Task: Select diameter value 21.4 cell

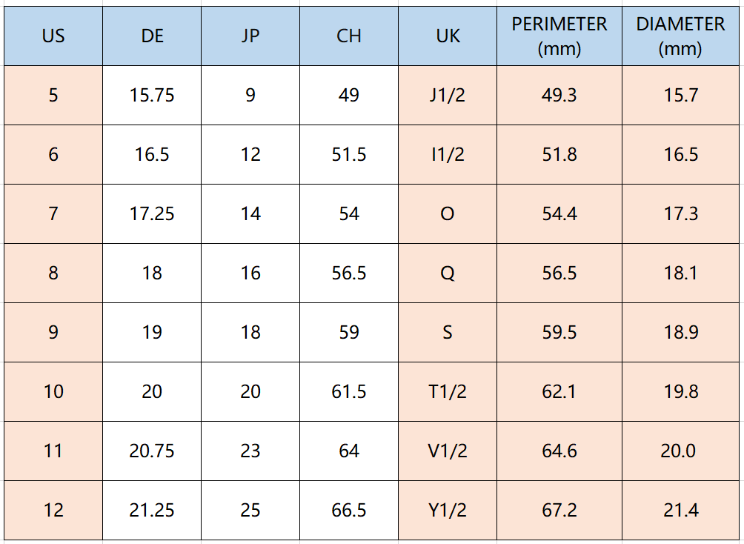Action: pos(680,510)
